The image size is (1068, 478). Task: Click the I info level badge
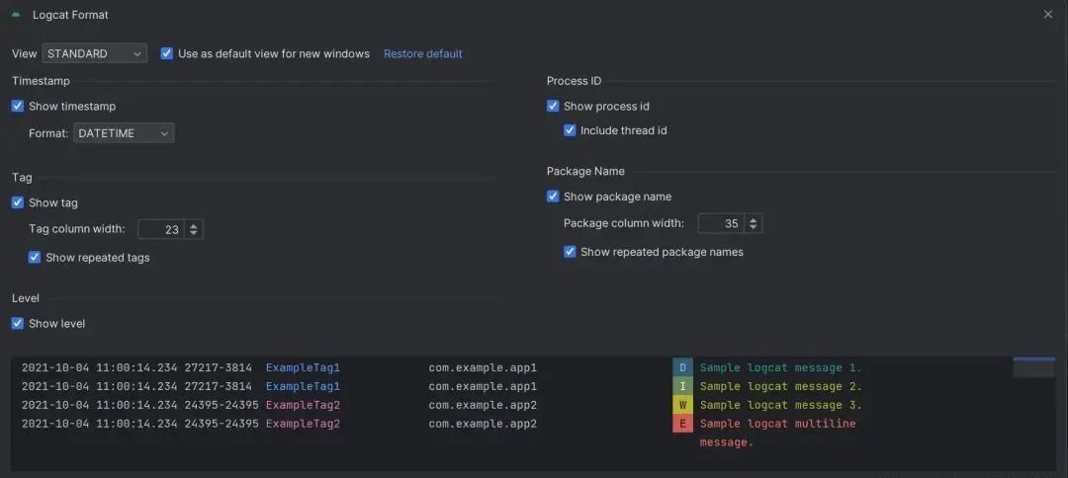coord(682,386)
